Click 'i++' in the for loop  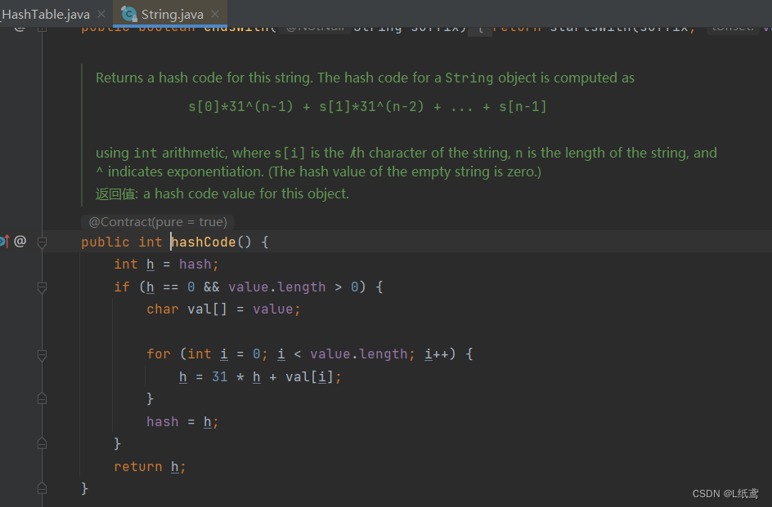437,354
